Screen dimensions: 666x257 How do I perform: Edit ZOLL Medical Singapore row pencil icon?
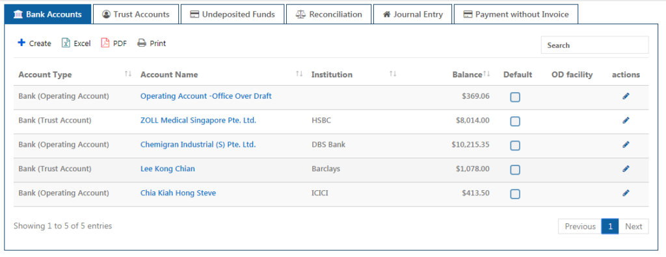[x=626, y=121]
